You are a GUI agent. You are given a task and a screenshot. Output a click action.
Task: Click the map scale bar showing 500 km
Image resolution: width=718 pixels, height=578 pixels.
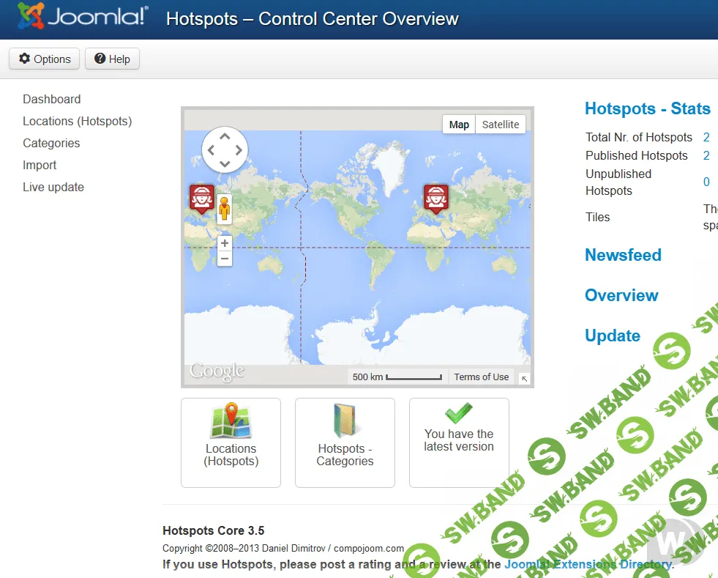(x=396, y=377)
